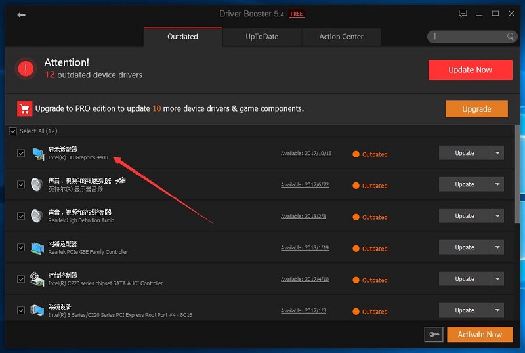Viewport: 525px width, 353px height.
Task: Click orange status dot for Realtek PCIe GBE
Action: (356, 249)
